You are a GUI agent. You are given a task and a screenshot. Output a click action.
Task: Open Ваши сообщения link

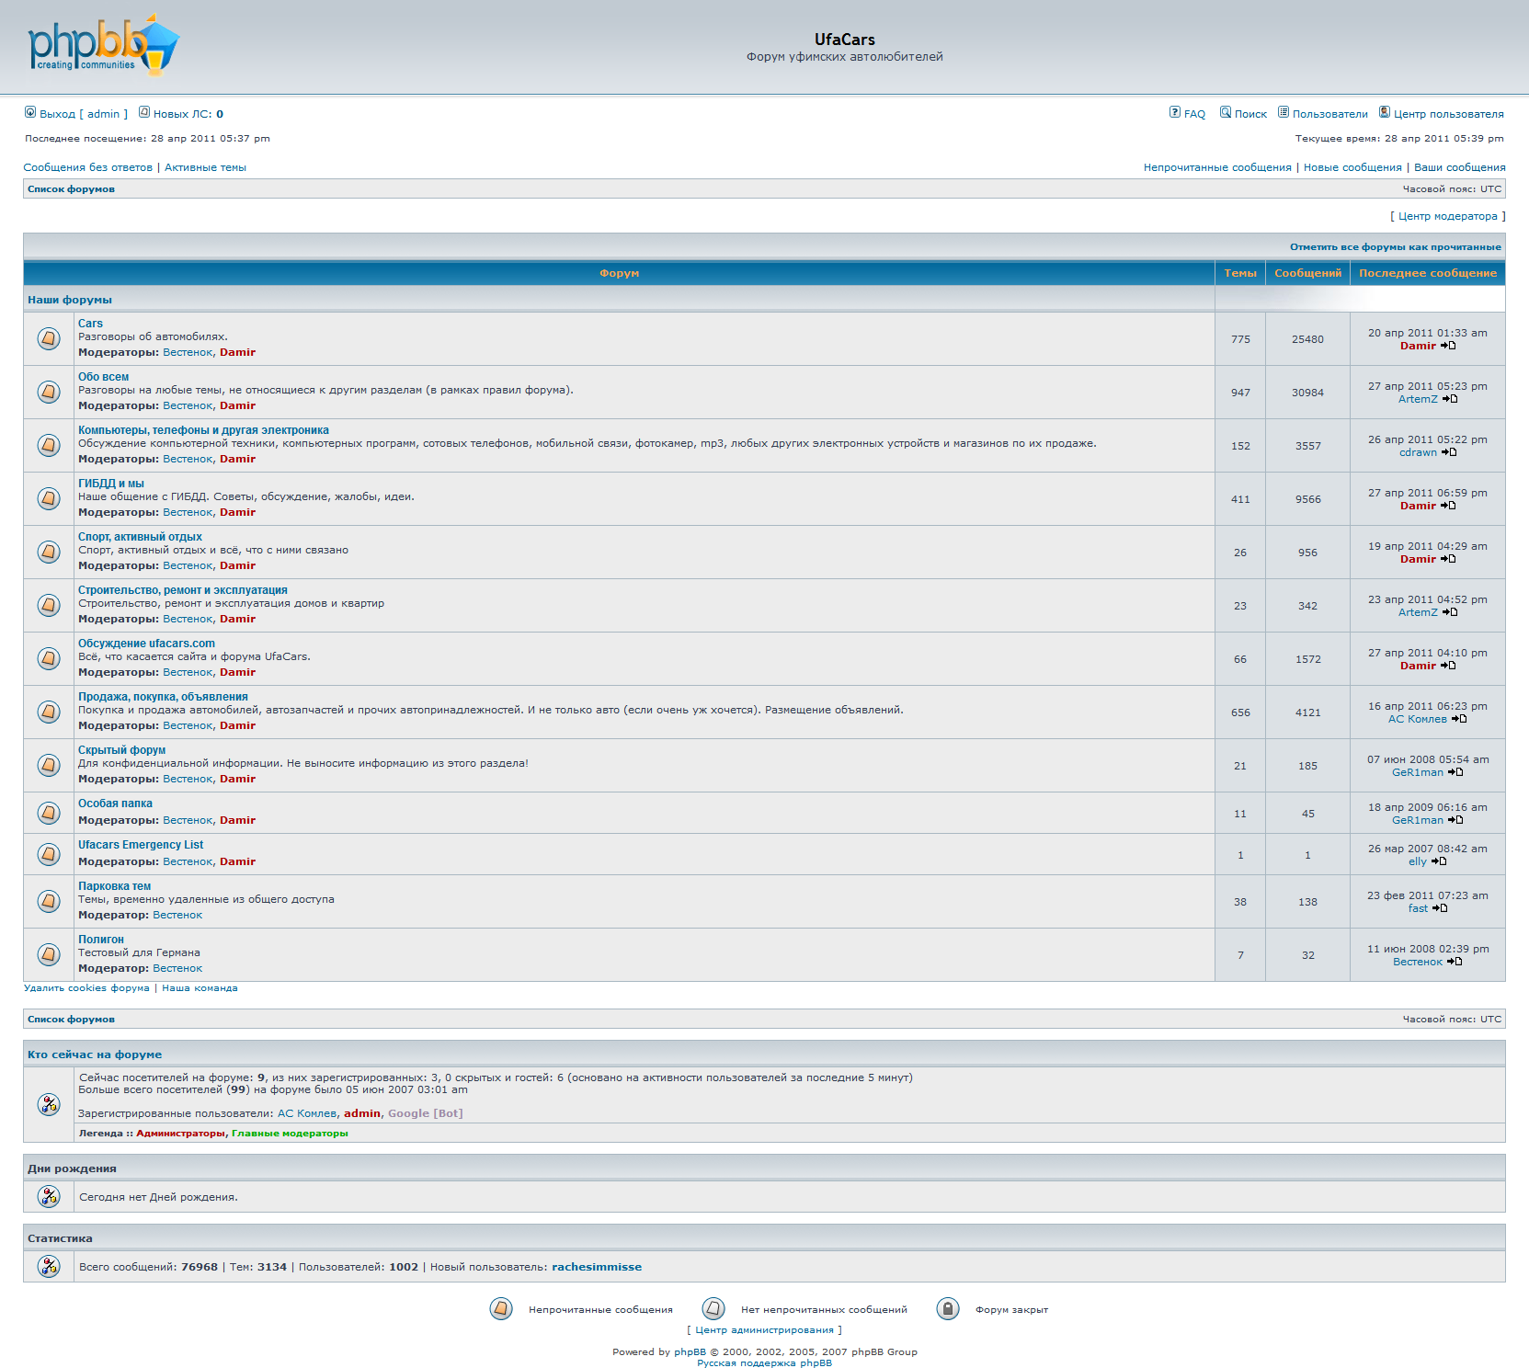tap(1459, 167)
